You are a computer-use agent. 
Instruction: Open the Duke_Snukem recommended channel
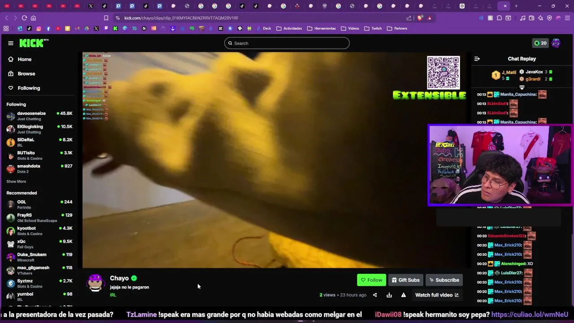(x=39, y=258)
